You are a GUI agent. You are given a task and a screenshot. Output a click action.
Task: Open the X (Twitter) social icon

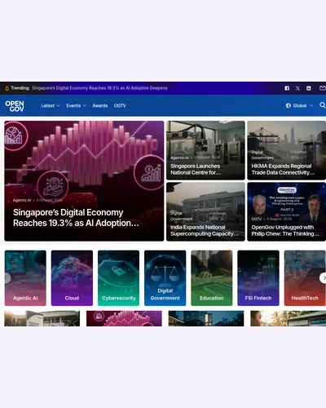[297, 88]
